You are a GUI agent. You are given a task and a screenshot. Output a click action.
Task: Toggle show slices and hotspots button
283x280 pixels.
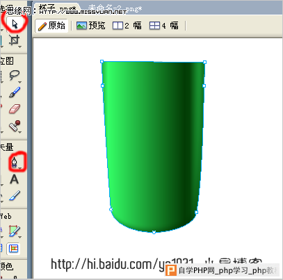pyautogui.click(x=13, y=249)
